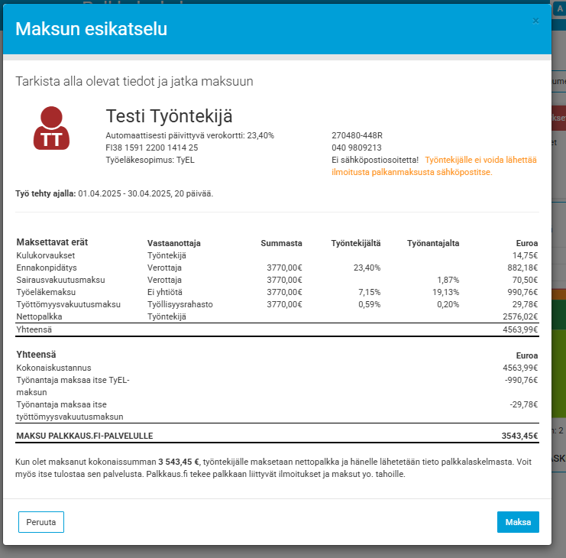Image resolution: width=566 pixels, height=558 pixels.
Task: Click the -990,76€ TyEL deduction amount
Action: pyautogui.click(x=521, y=380)
